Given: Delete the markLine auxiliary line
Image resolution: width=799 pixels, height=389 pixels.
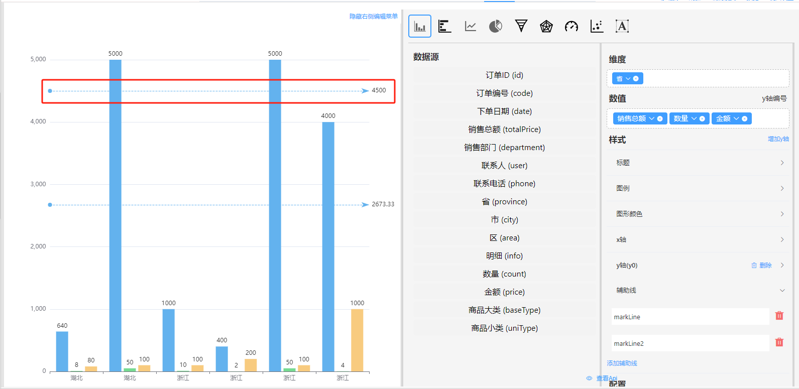Looking at the screenshot, I should [x=779, y=316].
